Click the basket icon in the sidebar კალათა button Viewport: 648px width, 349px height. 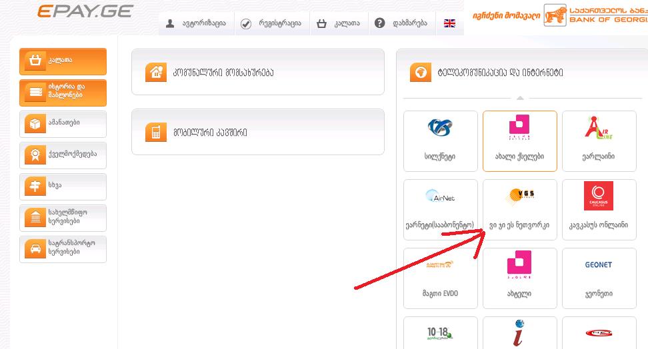click(35, 61)
